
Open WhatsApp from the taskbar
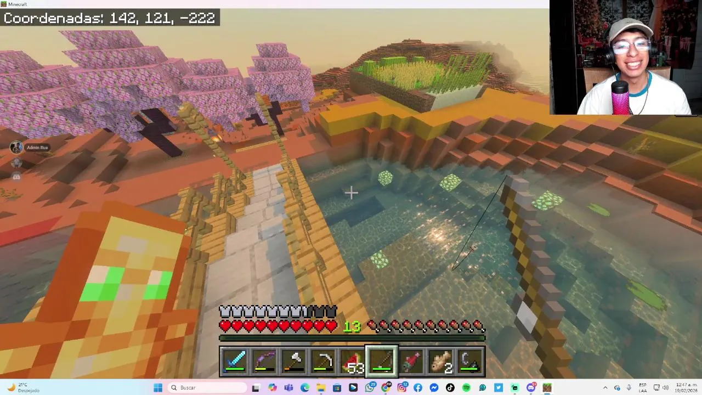[x=370, y=387]
